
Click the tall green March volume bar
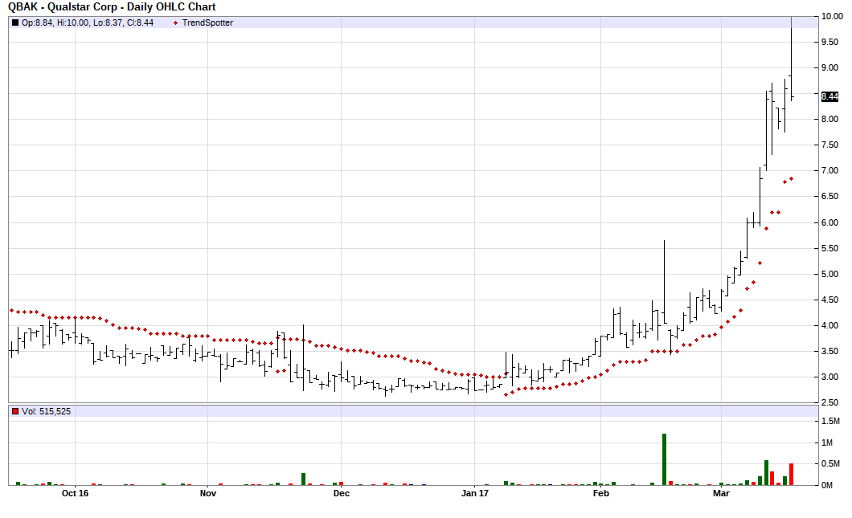pos(766,472)
